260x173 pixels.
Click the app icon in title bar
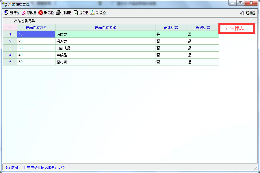coord(5,4)
